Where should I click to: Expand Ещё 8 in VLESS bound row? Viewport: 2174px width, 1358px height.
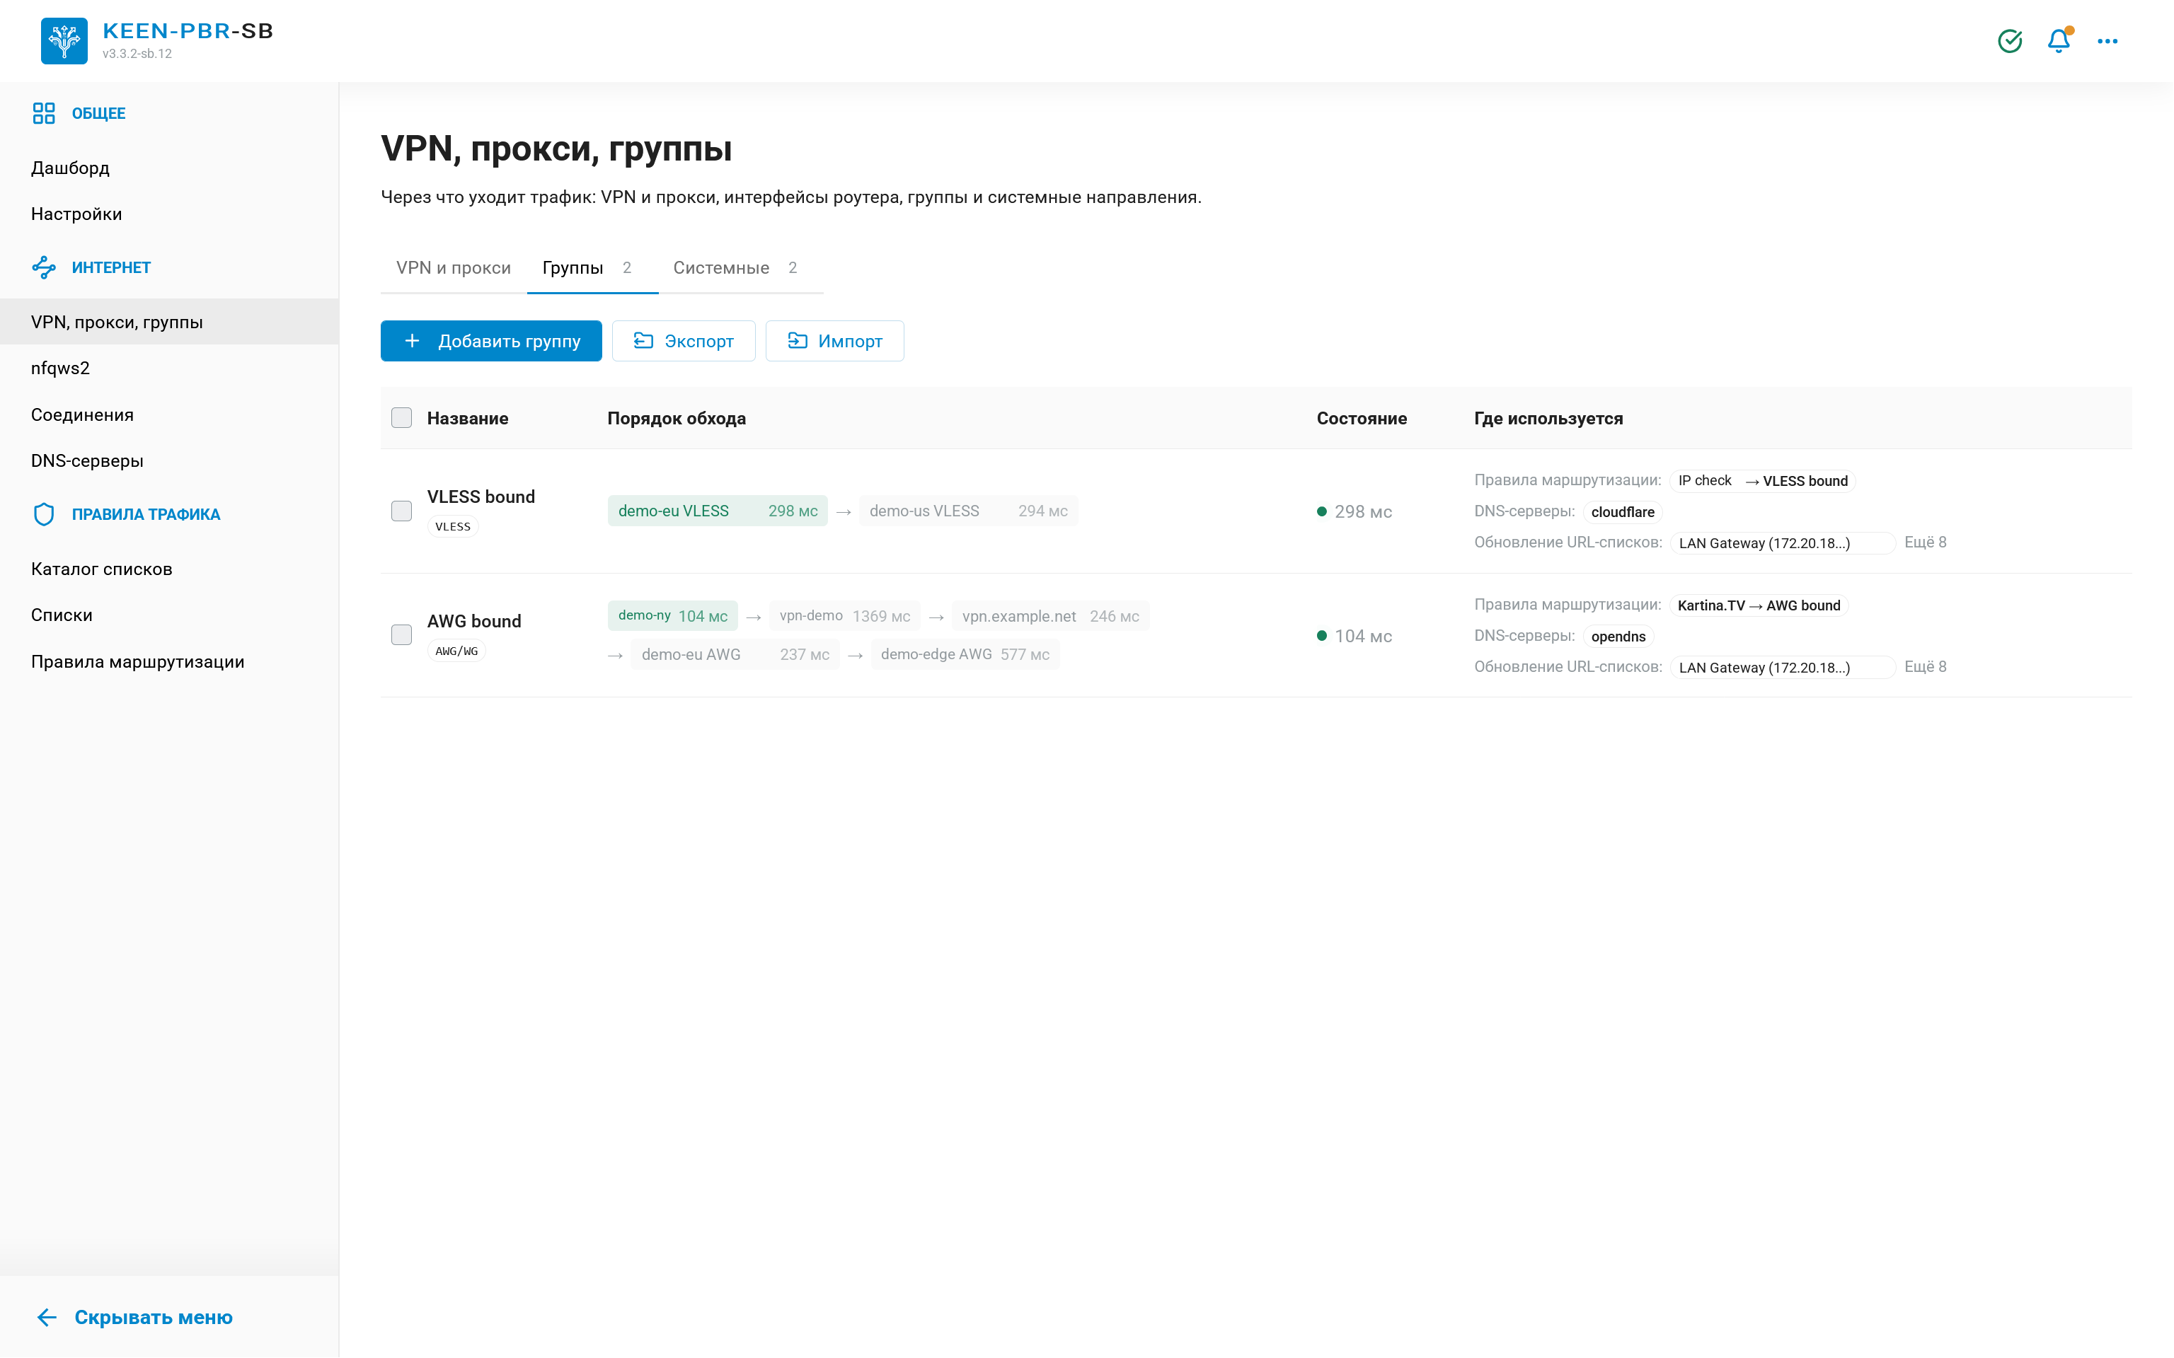[1925, 542]
